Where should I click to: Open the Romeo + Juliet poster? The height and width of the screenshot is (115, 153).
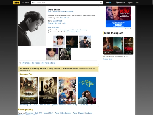[67, 90]
